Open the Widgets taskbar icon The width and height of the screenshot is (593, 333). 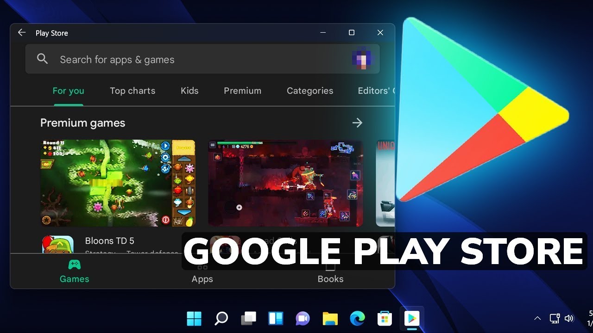tap(276, 318)
